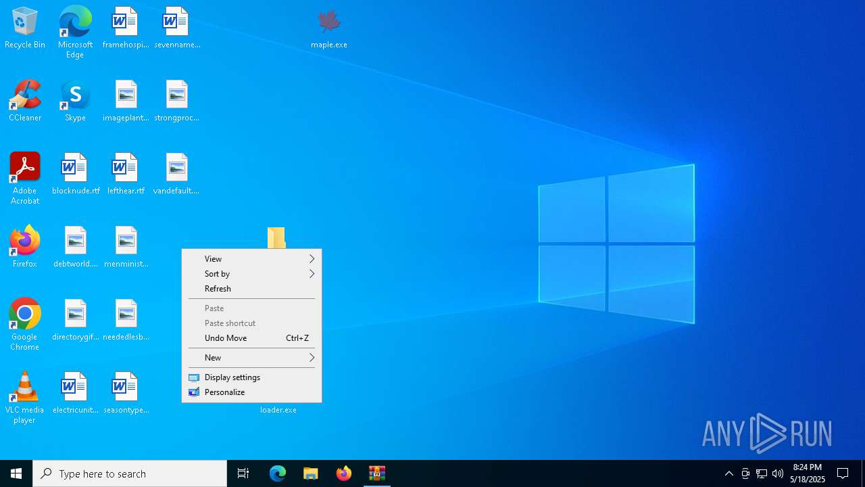The image size is (865, 487).
Task: Open the Skype desktop shortcut
Action: click(x=75, y=101)
